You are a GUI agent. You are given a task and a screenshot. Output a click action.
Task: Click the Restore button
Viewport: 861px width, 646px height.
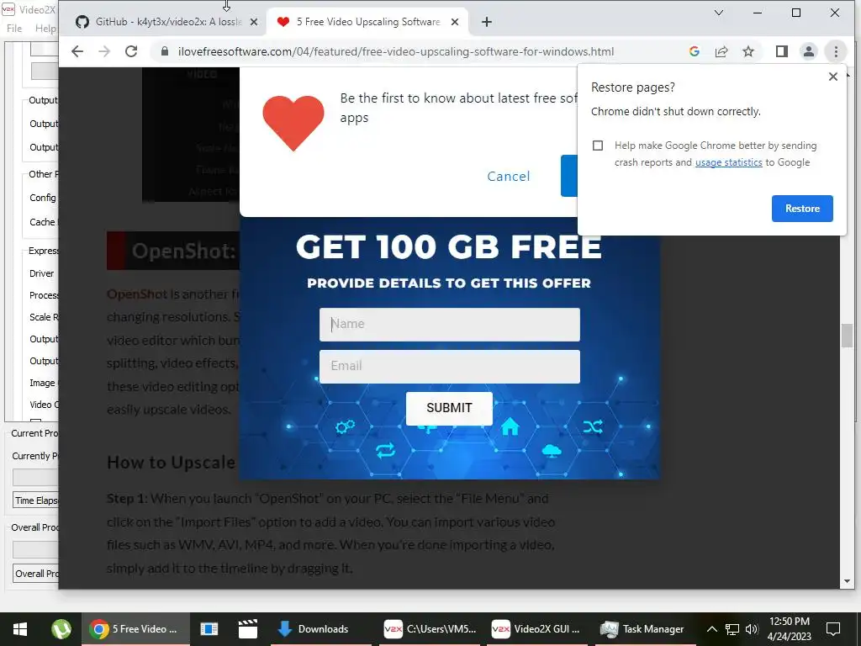pos(801,209)
